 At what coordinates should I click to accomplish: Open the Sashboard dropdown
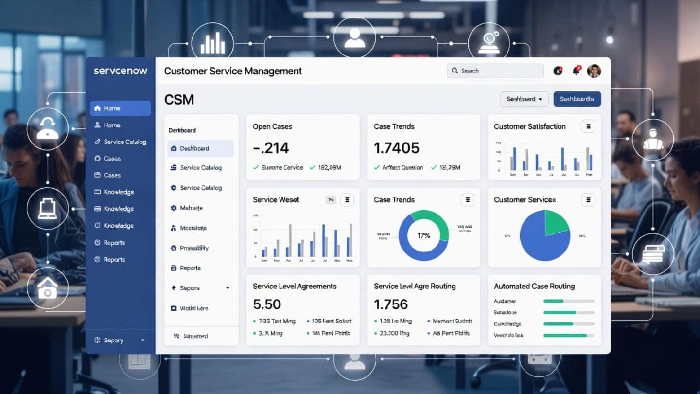click(x=525, y=99)
